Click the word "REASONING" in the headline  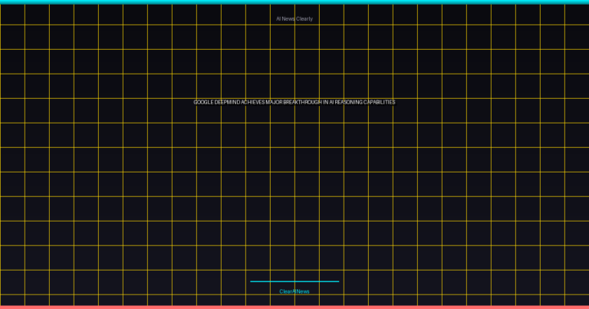tap(350, 102)
